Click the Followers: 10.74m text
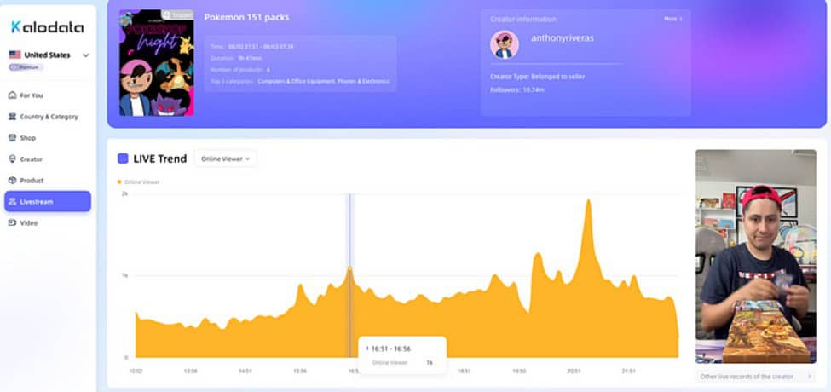This screenshot has width=831, height=392. (x=517, y=90)
